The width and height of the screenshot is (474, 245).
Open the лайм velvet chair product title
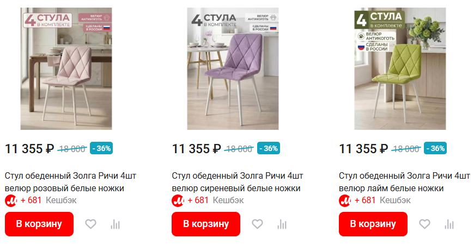coord(404,182)
